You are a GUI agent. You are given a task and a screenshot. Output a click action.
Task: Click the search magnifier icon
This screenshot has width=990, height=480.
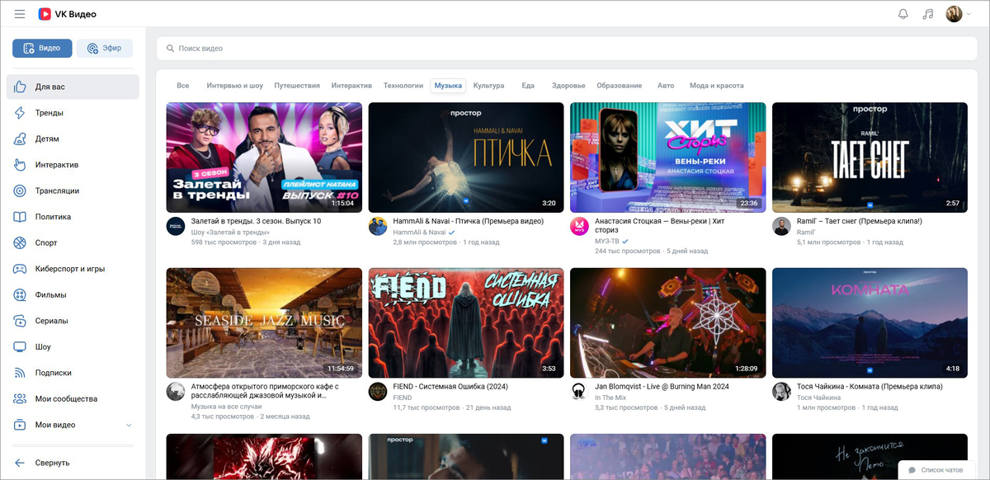(x=170, y=49)
